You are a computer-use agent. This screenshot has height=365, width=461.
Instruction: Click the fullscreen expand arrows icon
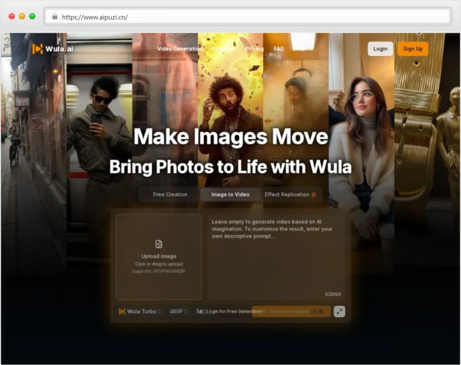(339, 312)
